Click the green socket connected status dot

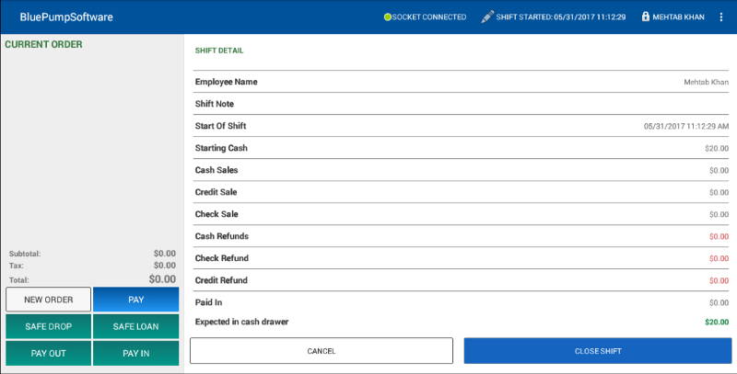(x=387, y=17)
